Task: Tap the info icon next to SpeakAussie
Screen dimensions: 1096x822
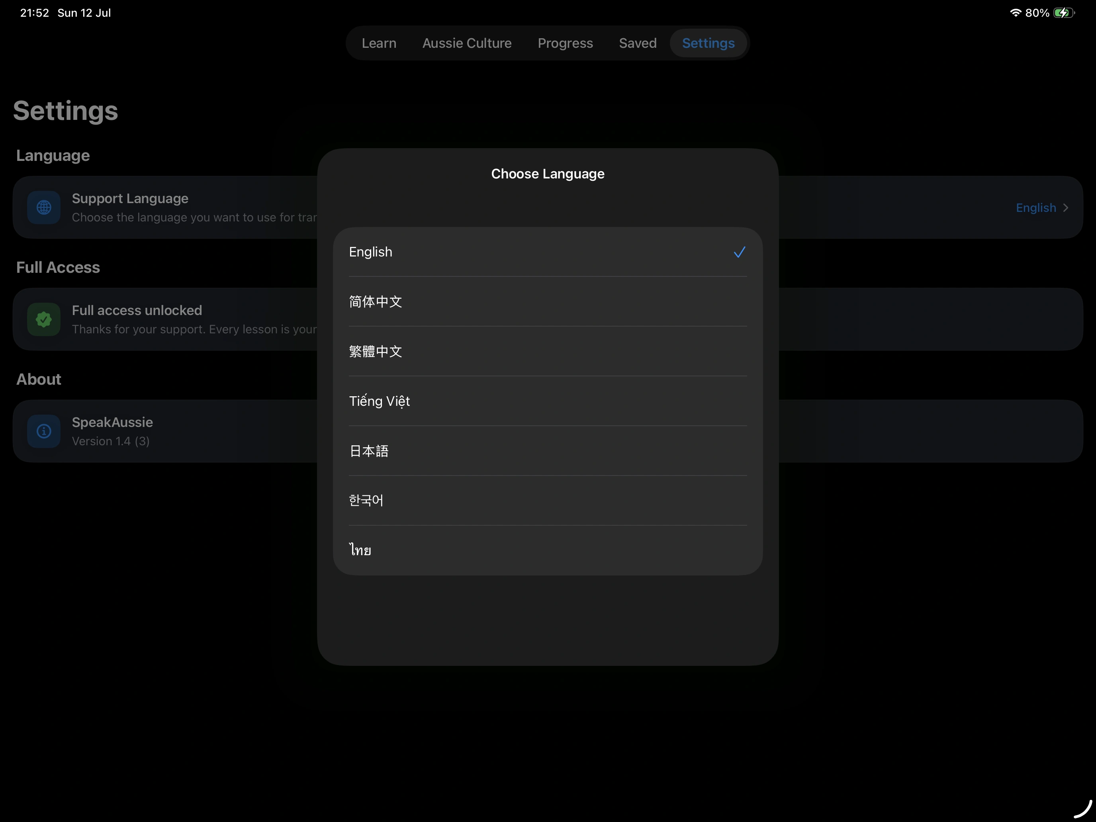Action: pos(43,432)
